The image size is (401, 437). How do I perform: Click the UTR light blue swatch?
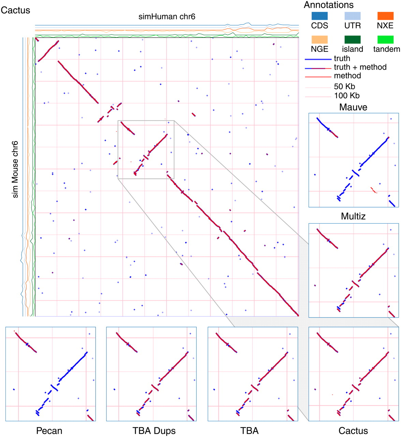coord(353,16)
